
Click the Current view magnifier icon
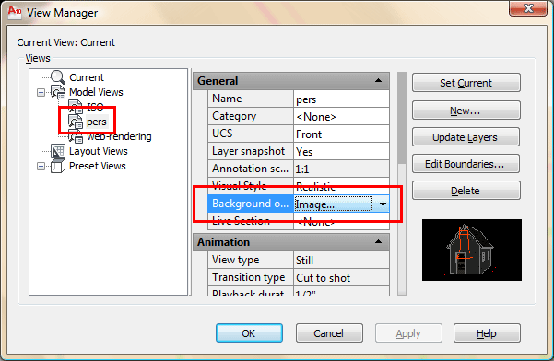[57, 77]
